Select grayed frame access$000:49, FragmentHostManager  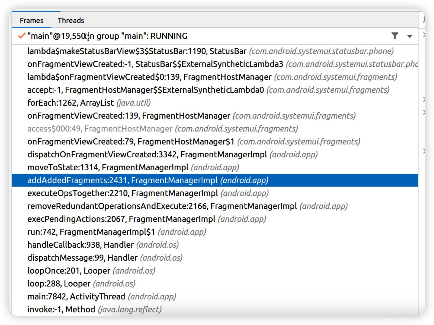(215, 129)
